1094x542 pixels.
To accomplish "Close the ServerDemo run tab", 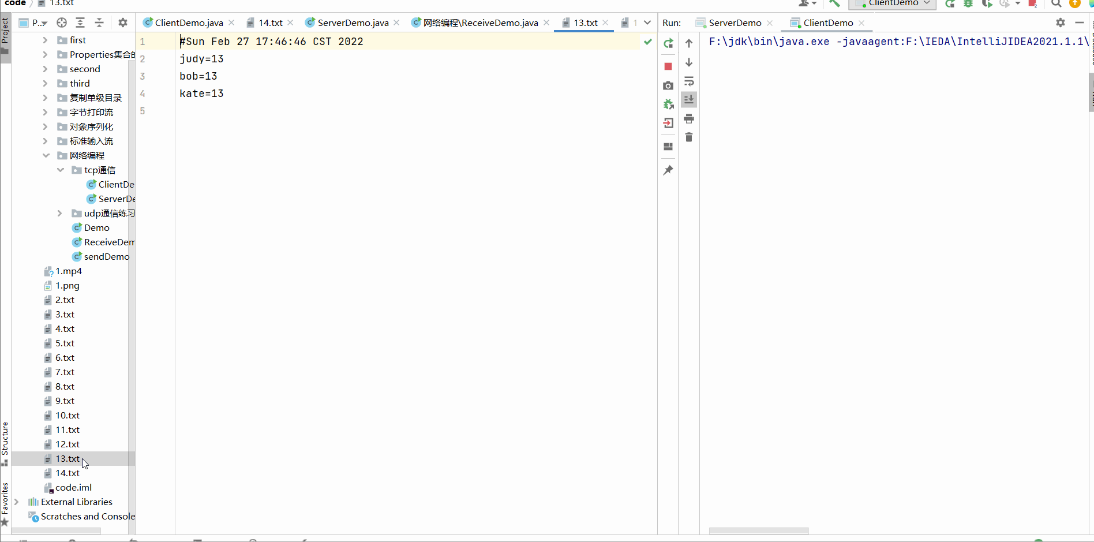I will pos(770,23).
